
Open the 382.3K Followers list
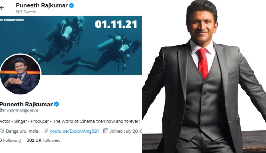click(x=43, y=140)
